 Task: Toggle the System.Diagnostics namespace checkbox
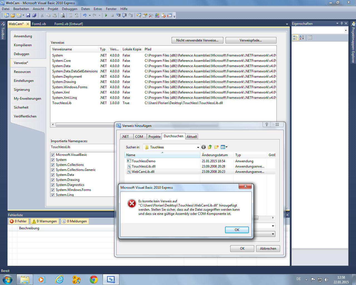pos(53,185)
